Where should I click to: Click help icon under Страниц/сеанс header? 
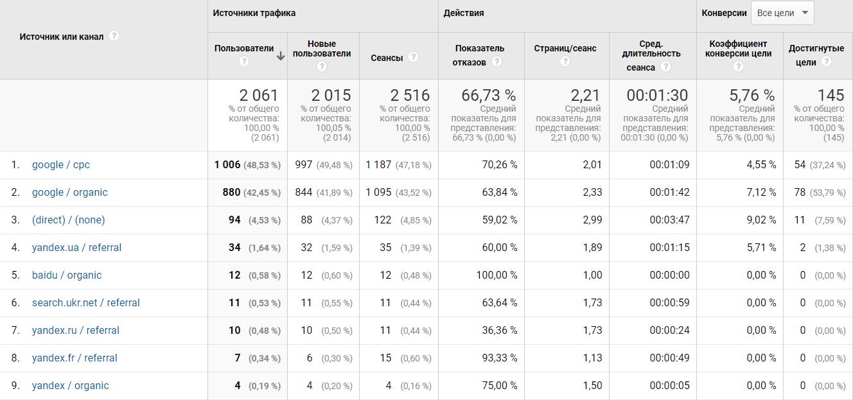565,62
